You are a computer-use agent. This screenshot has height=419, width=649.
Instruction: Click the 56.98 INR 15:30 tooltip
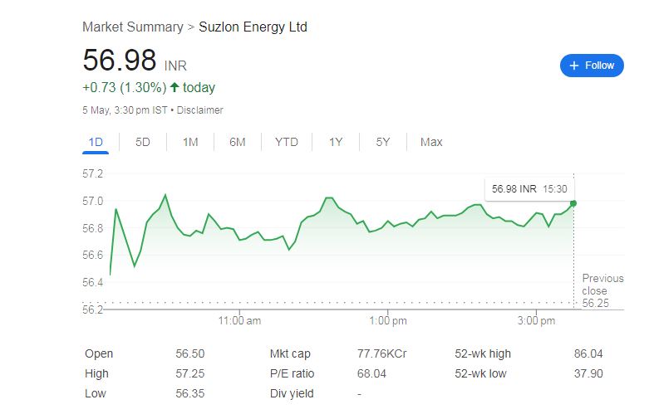[x=529, y=189]
